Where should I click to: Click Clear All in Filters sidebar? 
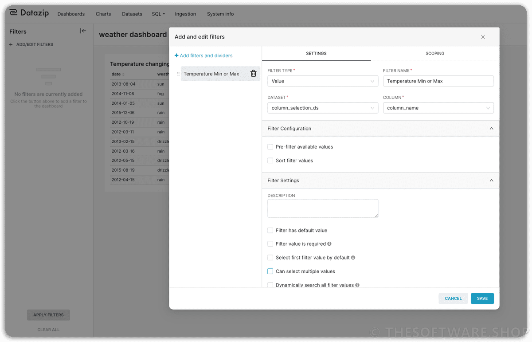pyautogui.click(x=48, y=330)
